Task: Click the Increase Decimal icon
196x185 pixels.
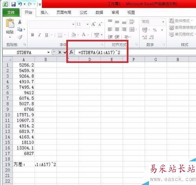Action: tap(145, 37)
